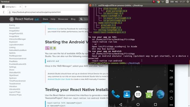Image resolution: width=190 pixels, height=107 pixels.
Task: Click the 01:27 clock in top panel
Action: pyautogui.click(x=182, y=2)
